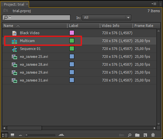Image resolution: width=163 pixels, height=139 pixels.
Task: Select the Multicam name text
Action: [x=27, y=41]
